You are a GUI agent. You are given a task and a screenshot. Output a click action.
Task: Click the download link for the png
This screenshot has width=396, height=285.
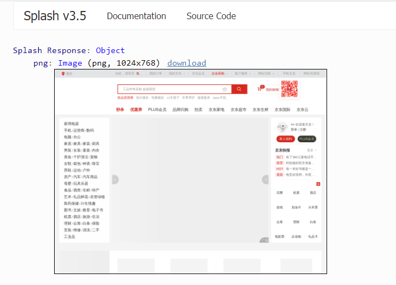(x=187, y=63)
